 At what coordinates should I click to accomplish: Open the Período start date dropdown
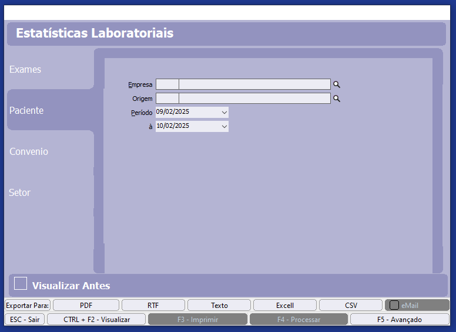tap(224, 112)
